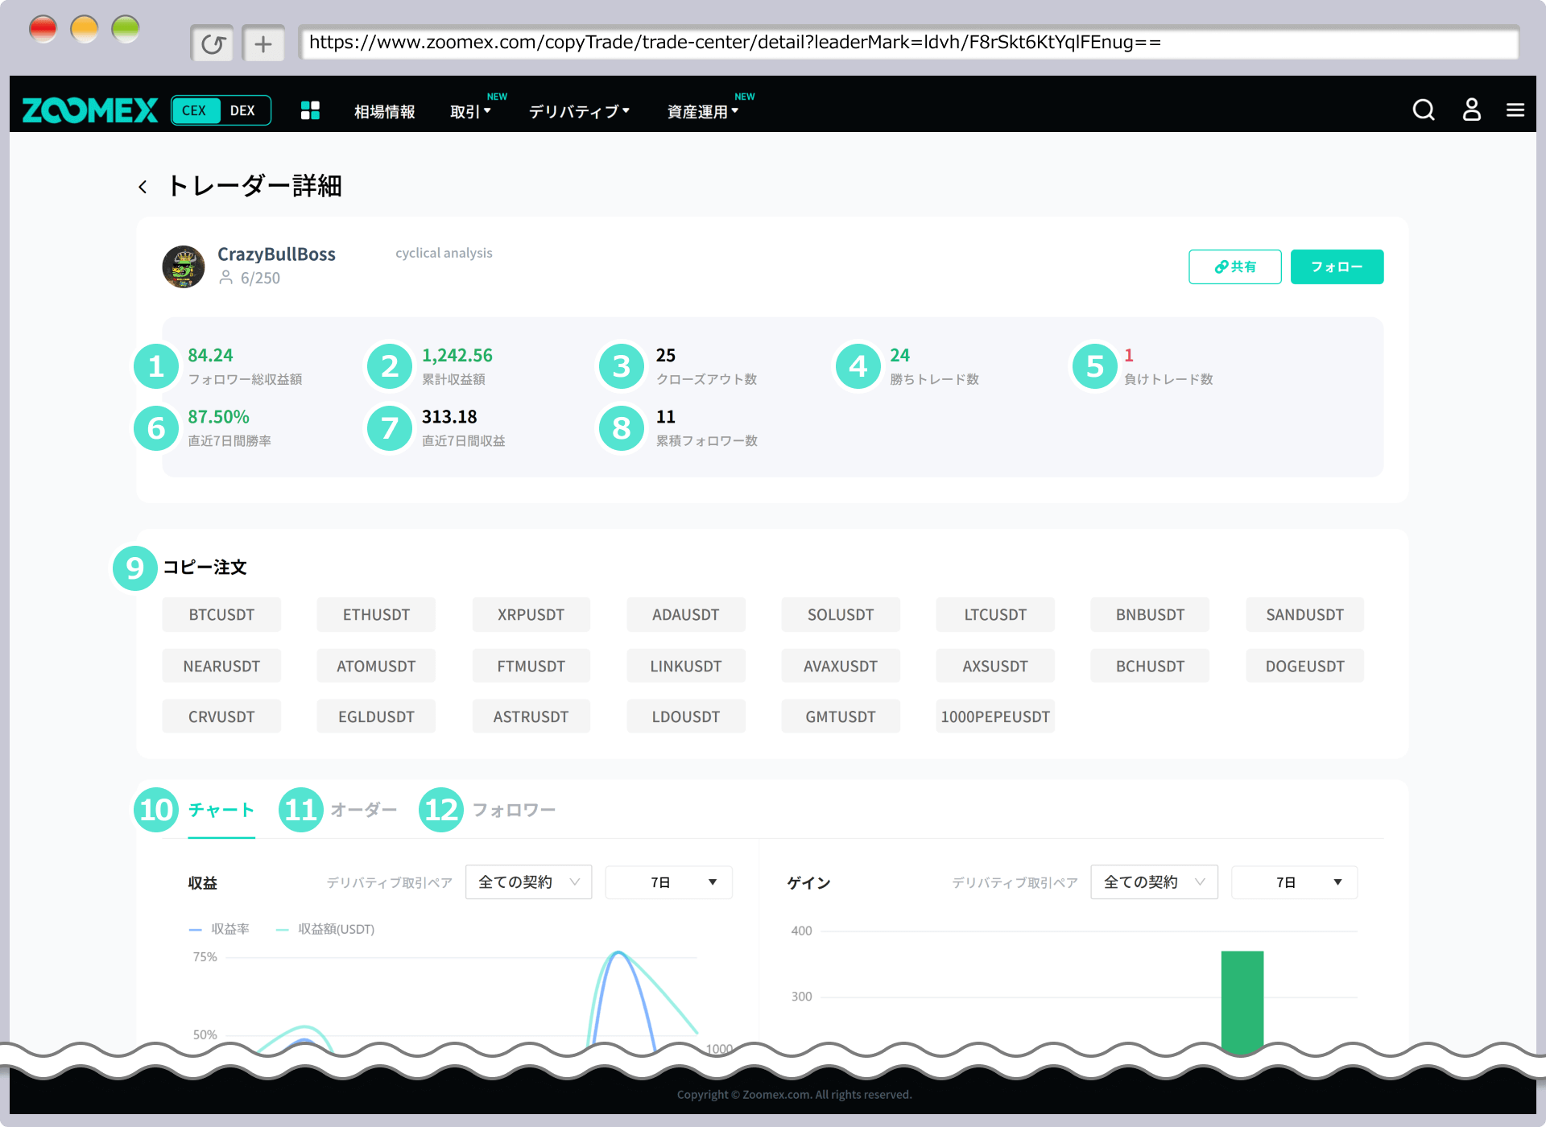Expand the デリバティブ dropdown menu
This screenshot has height=1127, width=1546.
pos(579,112)
